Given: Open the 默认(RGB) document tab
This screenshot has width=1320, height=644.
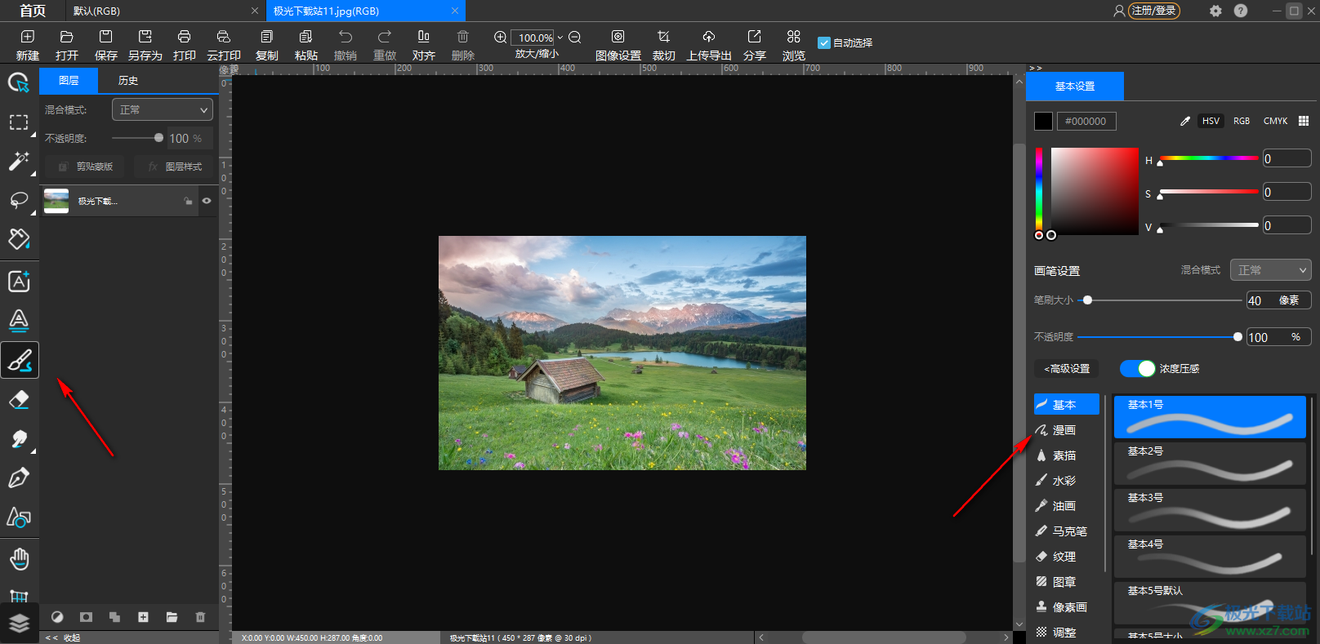Looking at the screenshot, I should [x=164, y=11].
